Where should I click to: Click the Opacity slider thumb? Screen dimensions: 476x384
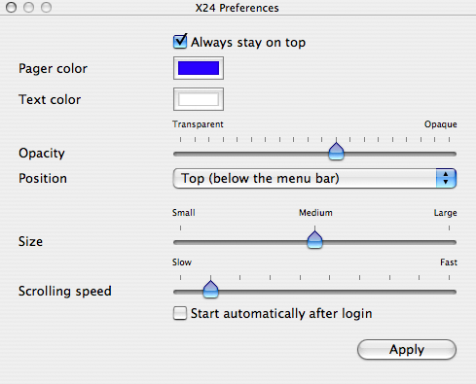(336, 152)
